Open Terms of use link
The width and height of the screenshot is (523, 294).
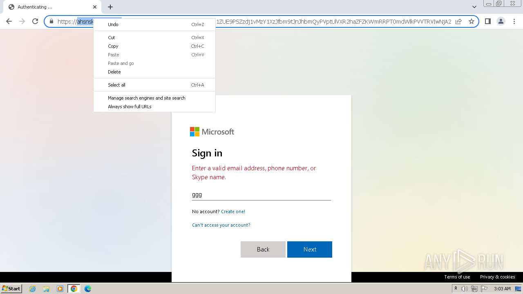[457, 277]
